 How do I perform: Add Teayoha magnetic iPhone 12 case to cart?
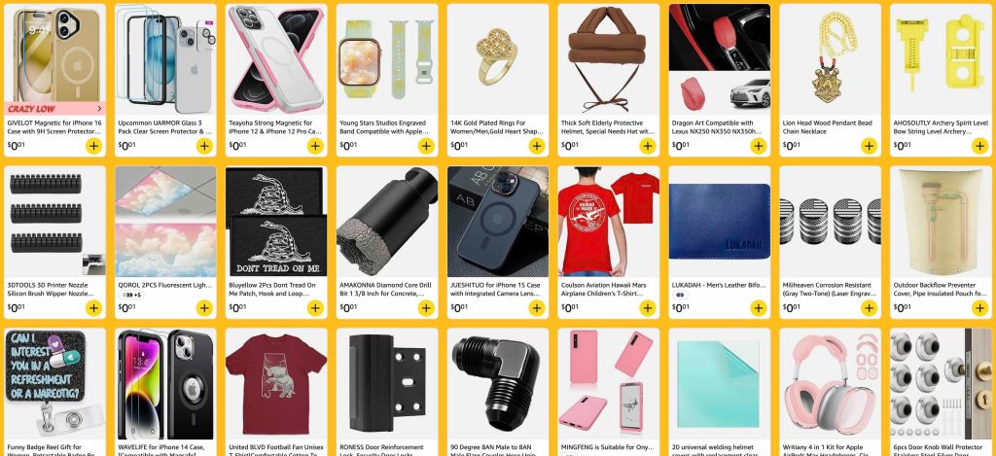(315, 146)
